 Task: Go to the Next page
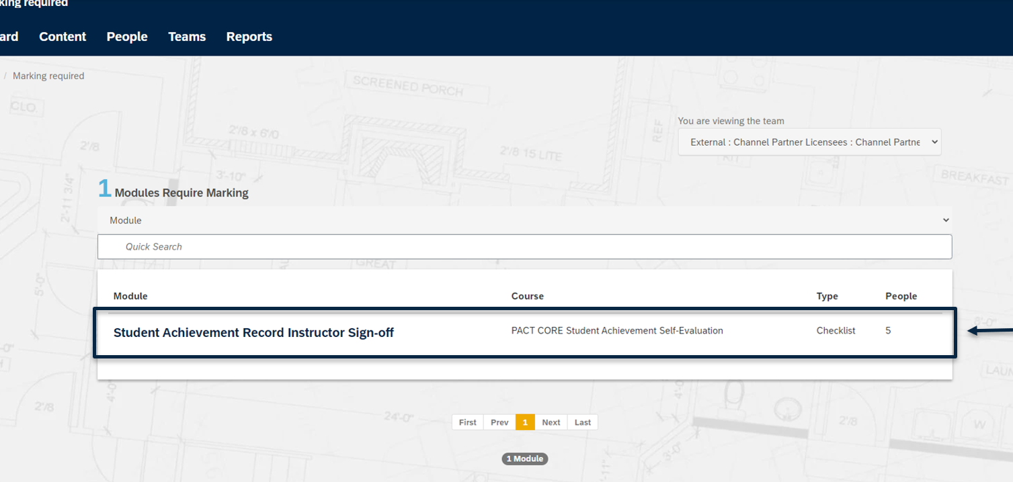click(x=551, y=422)
